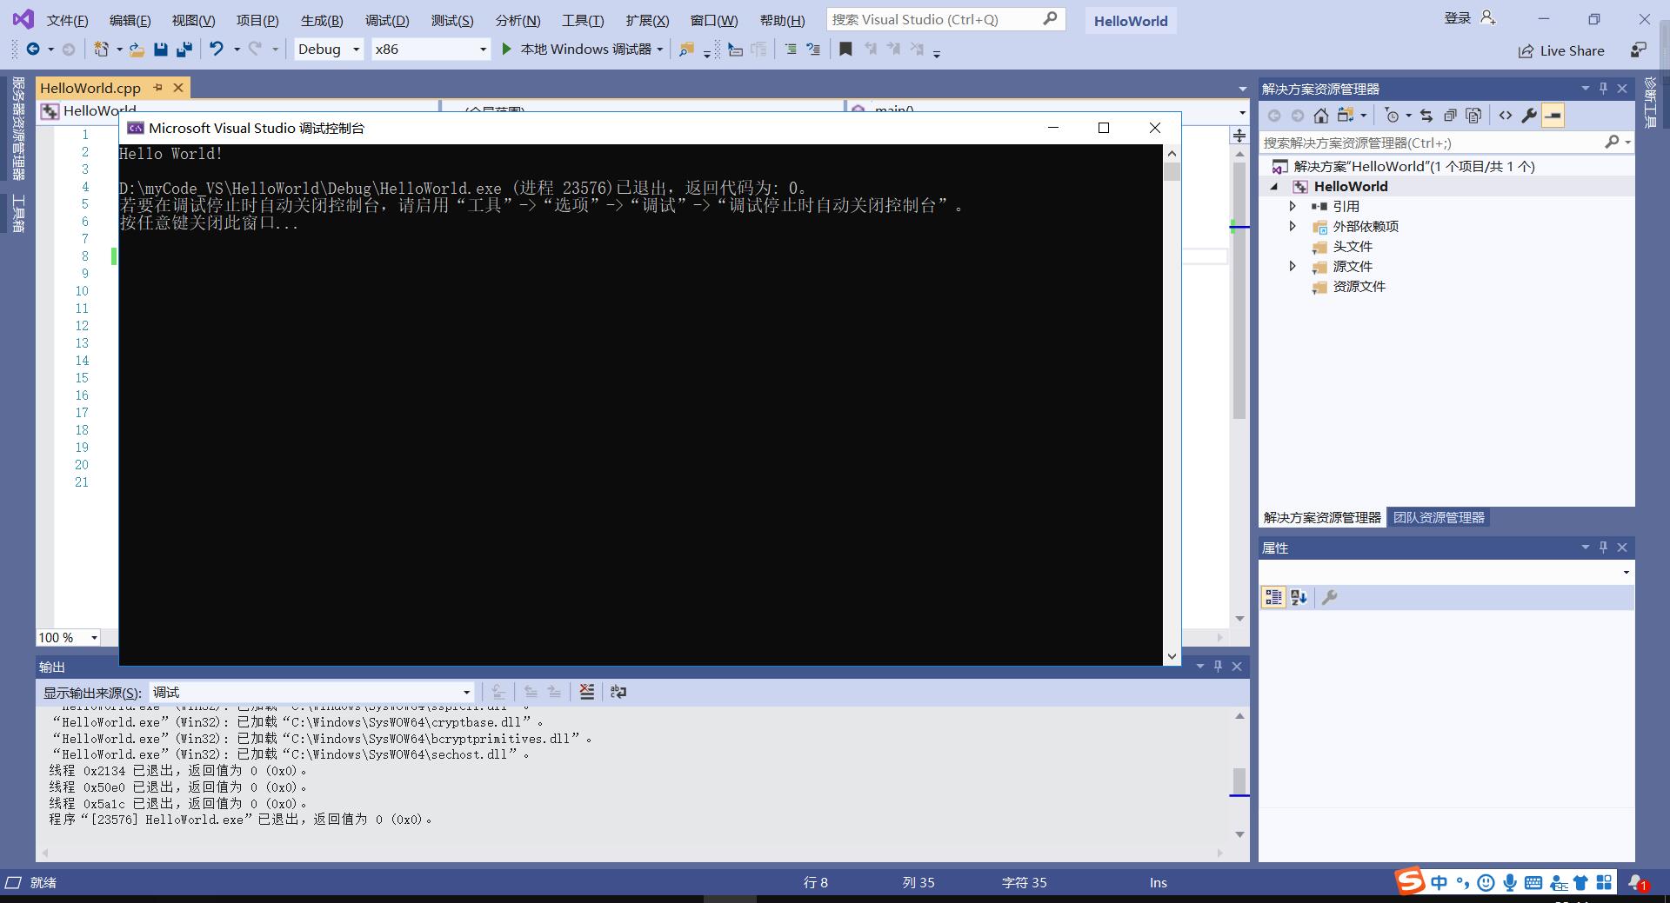Click Property Pages wrench in Properties panel
The height and width of the screenshot is (903, 1670).
[x=1329, y=597]
